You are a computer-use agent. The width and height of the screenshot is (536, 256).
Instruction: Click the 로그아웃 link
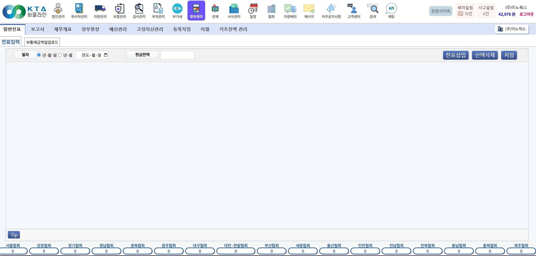(526, 14)
